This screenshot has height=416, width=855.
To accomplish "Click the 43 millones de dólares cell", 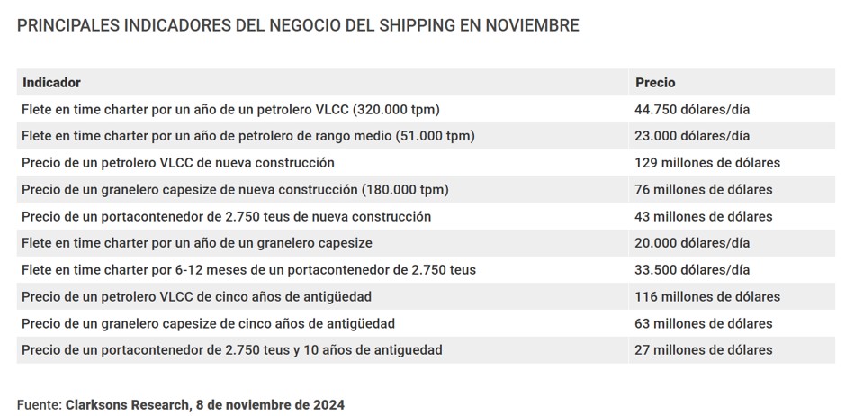I will pyautogui.click(x=704, y=216).
